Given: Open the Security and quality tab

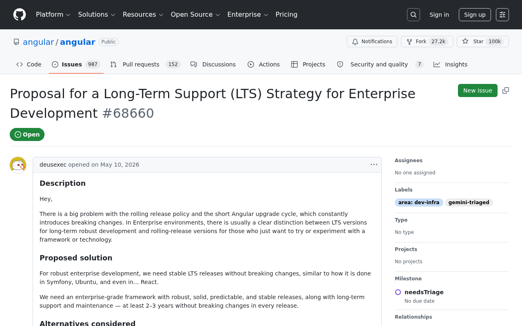Looking at the screenshot, I should [380, 64].
